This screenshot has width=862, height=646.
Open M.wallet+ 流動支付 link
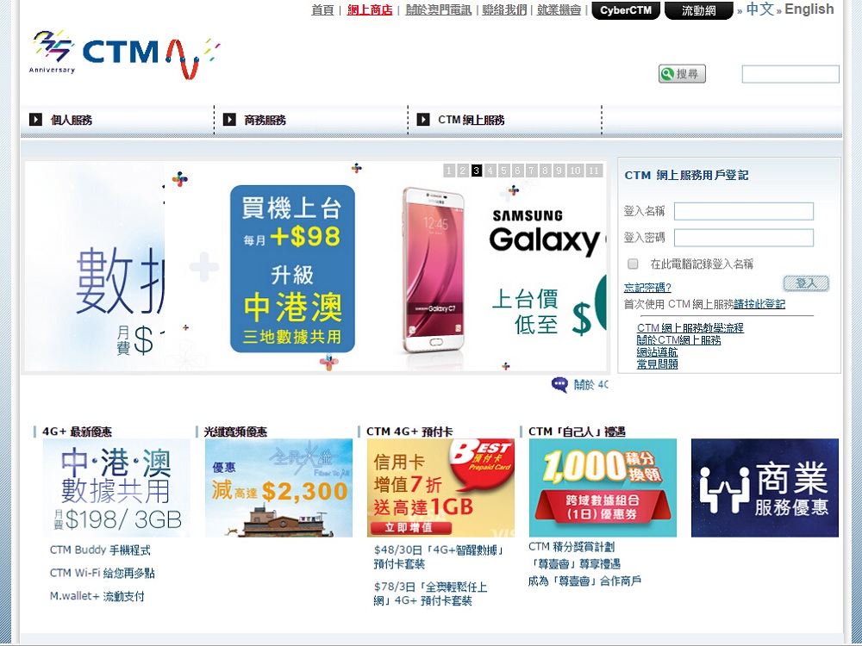[97, 596]
